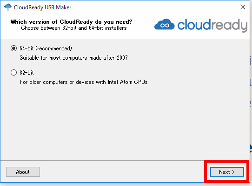The image size is (252, 186).
Task: Select the 64-bit (recommended) radio button
Action: tap(13, 48)
